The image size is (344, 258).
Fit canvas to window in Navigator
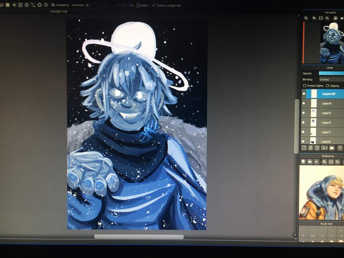[x=321, y=18]
